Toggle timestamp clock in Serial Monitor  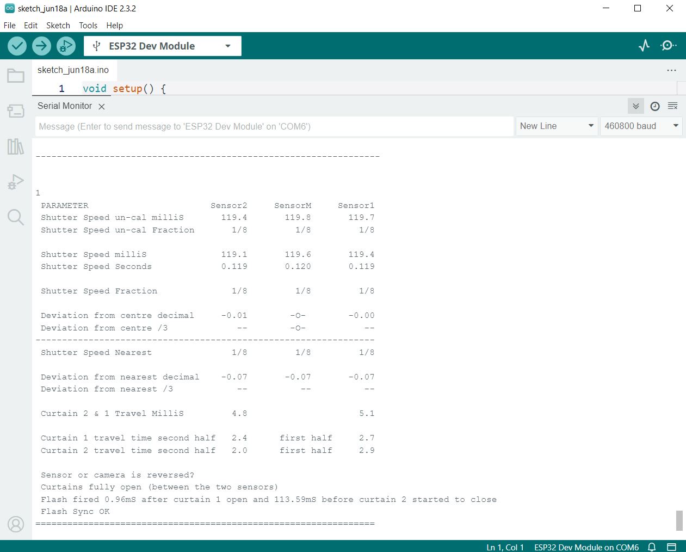coord(655,106)
